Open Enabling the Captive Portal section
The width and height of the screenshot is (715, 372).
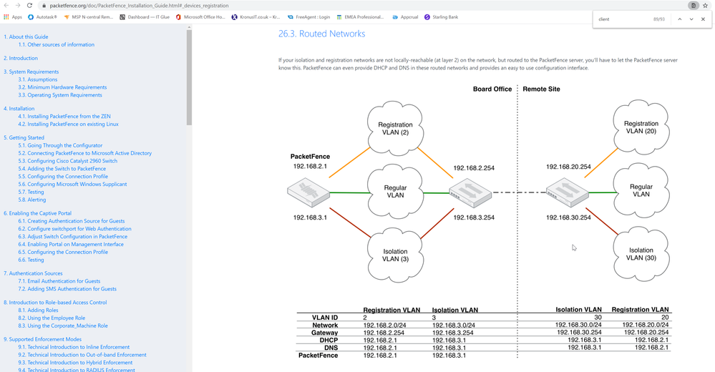37,213
